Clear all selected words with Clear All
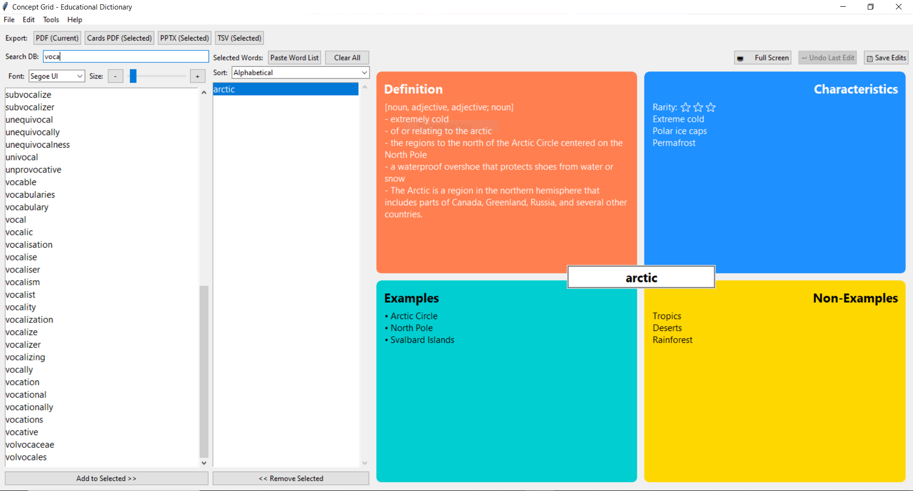This screenshot has height=491, width=913. (347, 57)
